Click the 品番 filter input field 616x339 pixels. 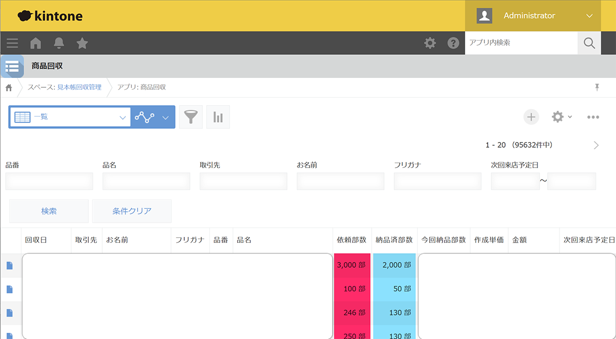(49, 182)
